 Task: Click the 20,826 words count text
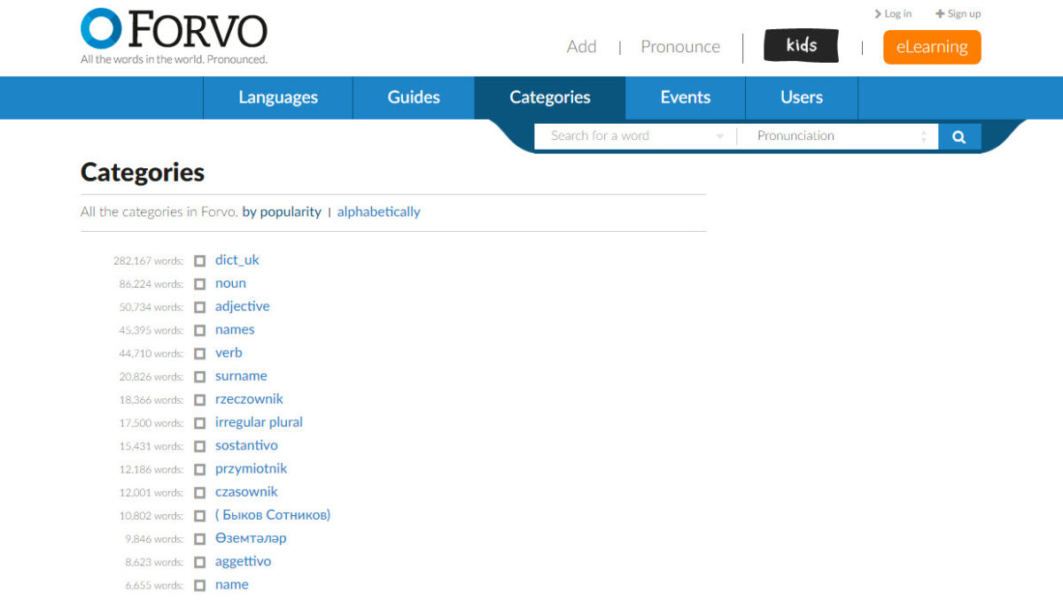151,376
